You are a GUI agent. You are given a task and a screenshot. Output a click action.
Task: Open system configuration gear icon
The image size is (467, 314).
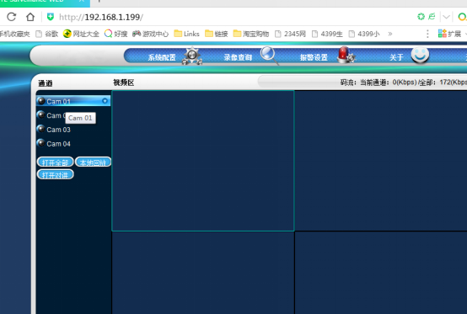point(192,56)
